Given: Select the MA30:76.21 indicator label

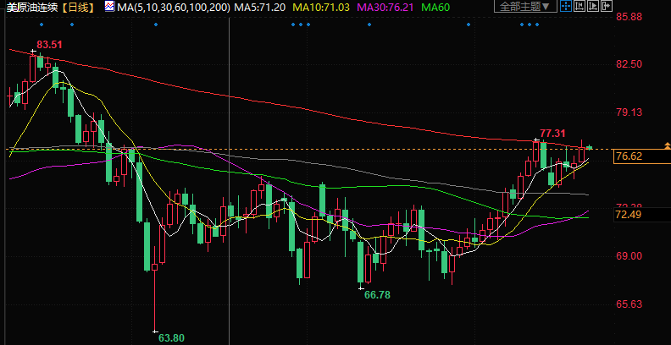Looking at the screenshot, I should 385,8.
